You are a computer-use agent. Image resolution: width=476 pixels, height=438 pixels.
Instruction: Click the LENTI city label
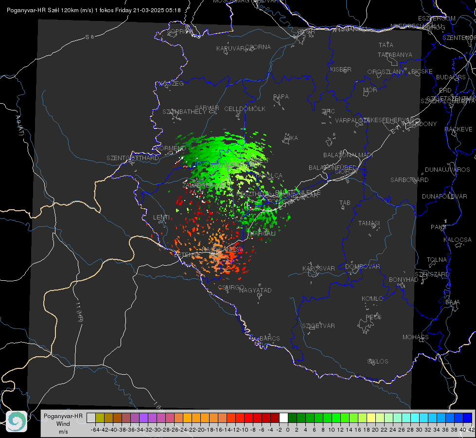161,218
